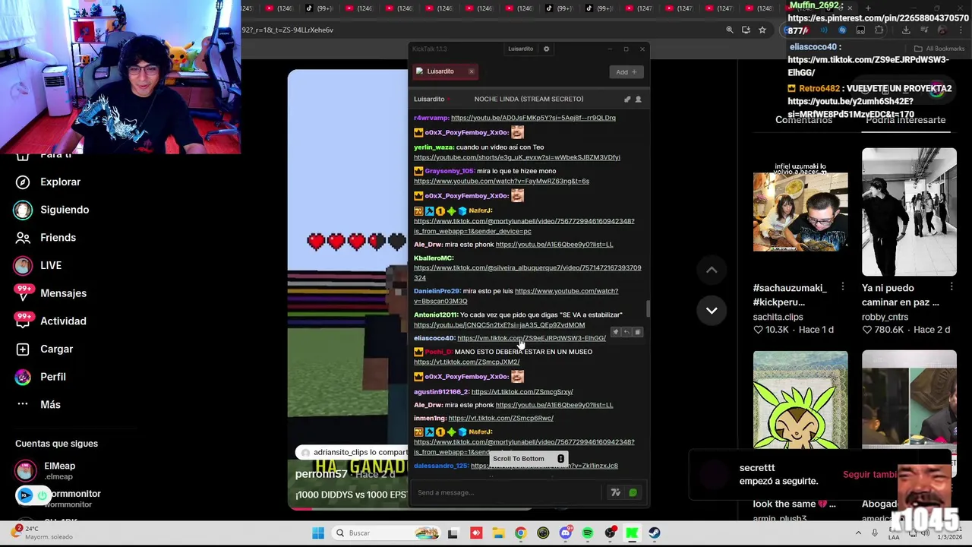Click username Antonio12011 in chat

point(436,315)
